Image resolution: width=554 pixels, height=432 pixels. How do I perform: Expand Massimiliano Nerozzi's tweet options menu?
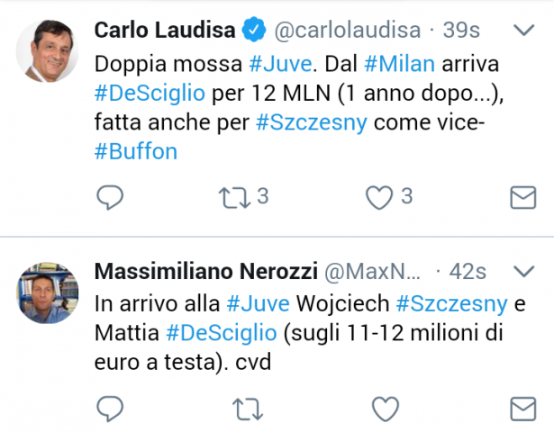pyautogui.click(x=523, y=270)
